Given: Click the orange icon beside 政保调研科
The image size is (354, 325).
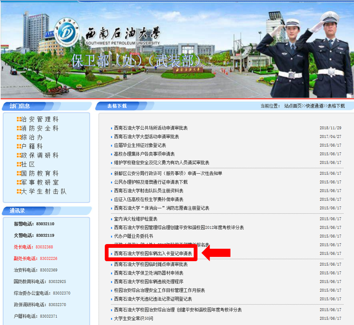Looking at the screenshot, I should pos(19,155).
